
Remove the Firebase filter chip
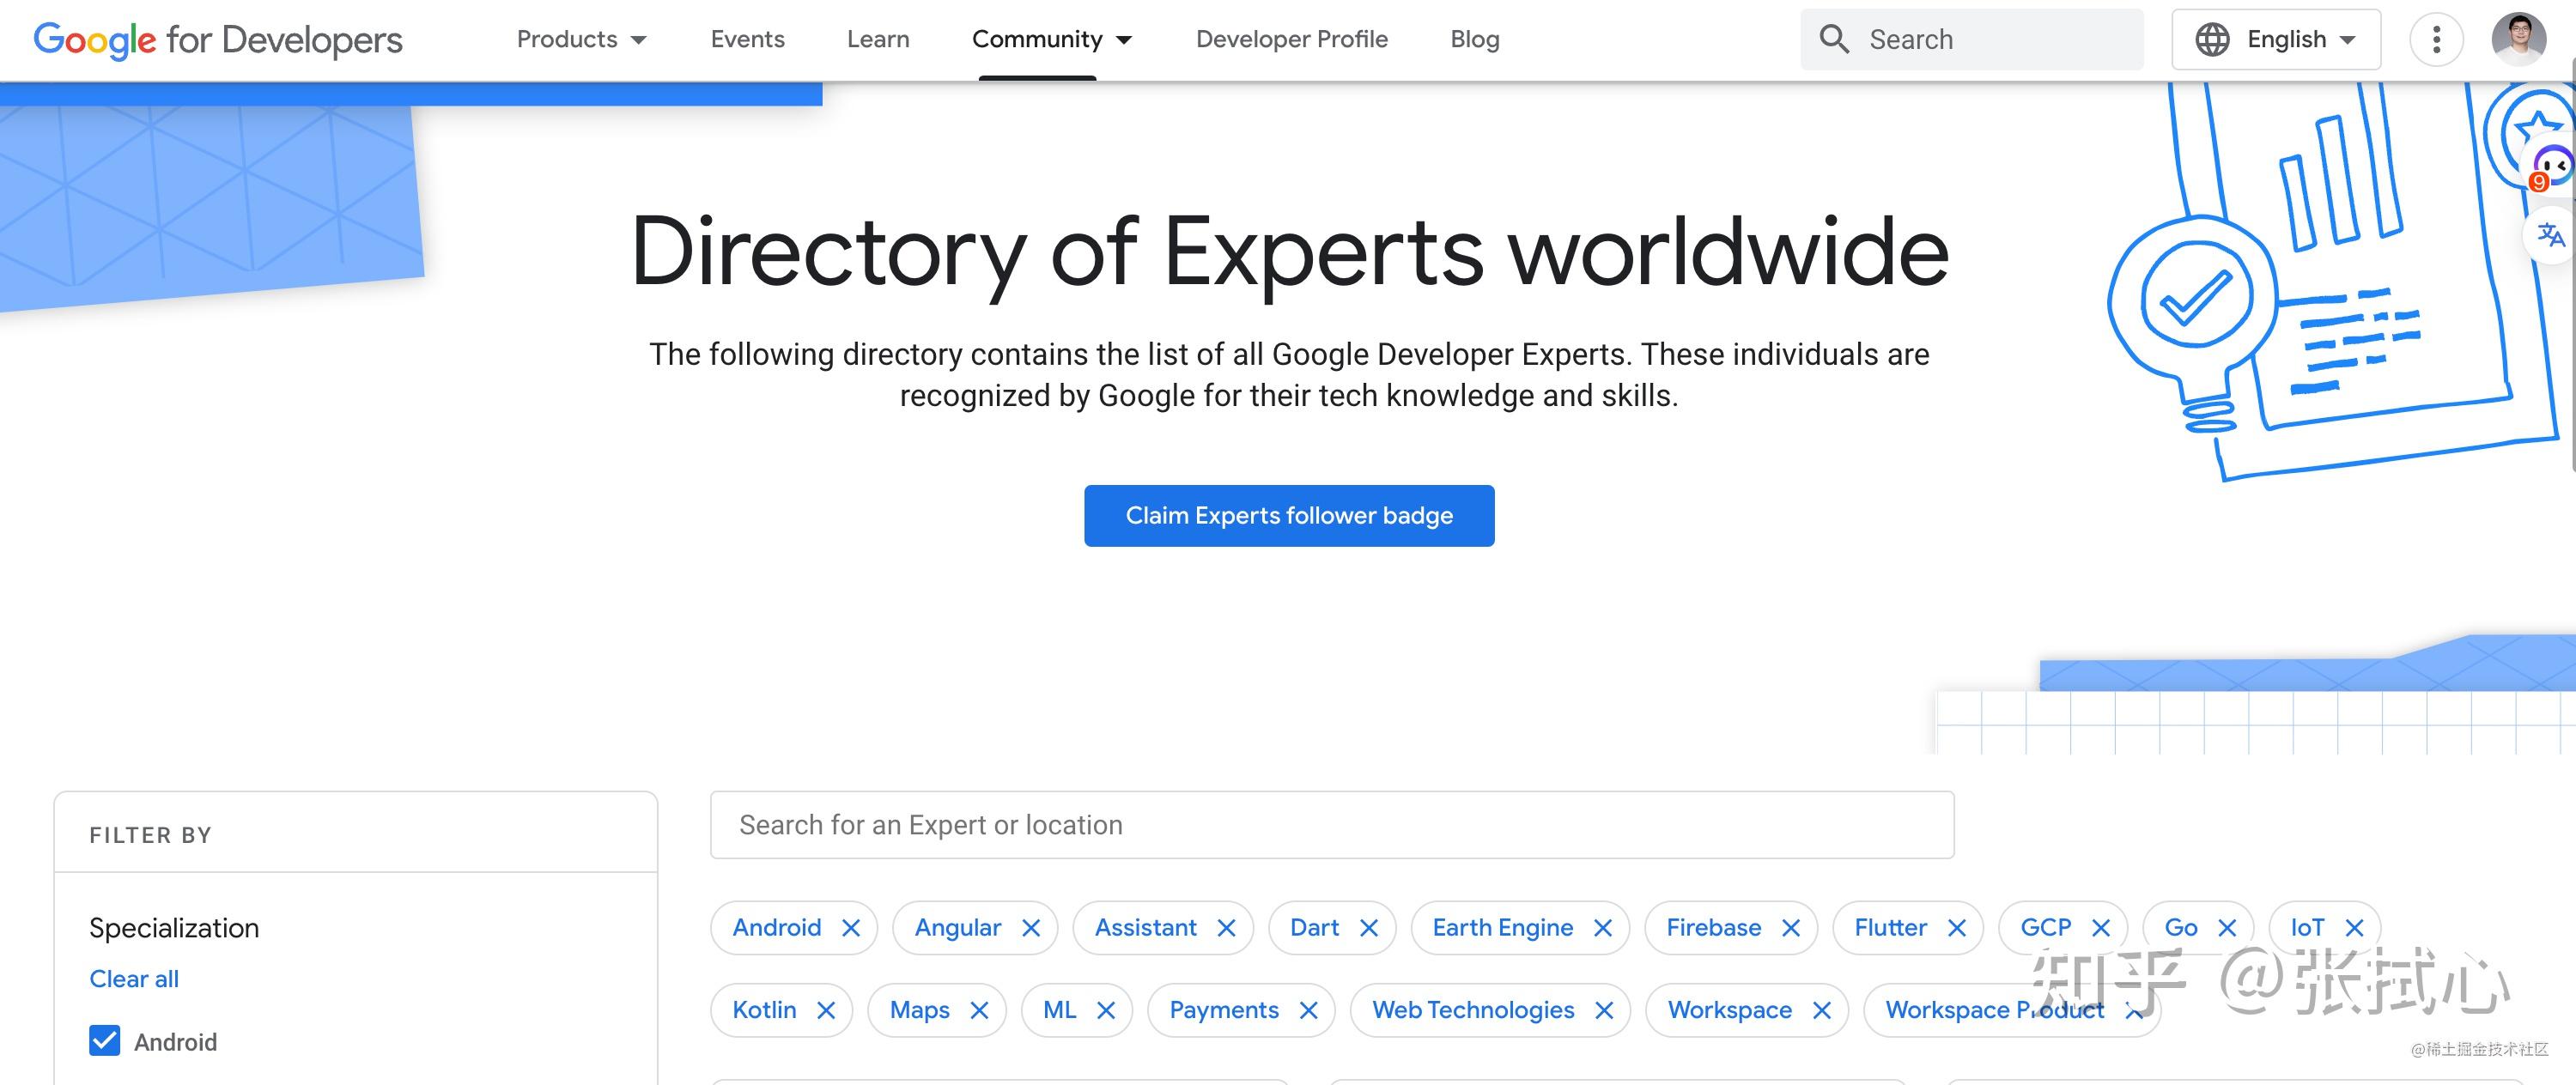pos(1791,928)
